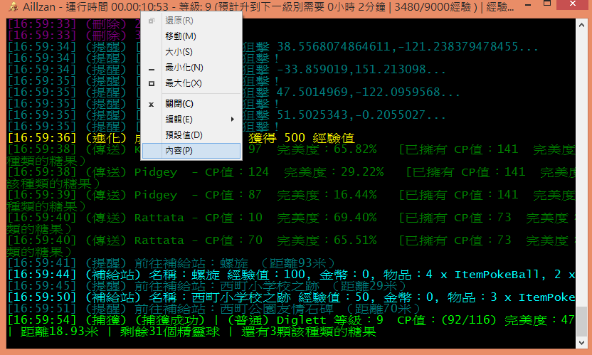Click the restore icon beside 還原(R)

click(152, 21)
